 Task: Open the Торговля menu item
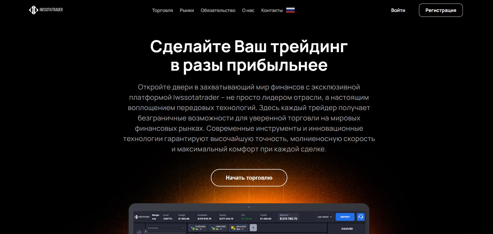pyautogui.click(x=162, y=10)
